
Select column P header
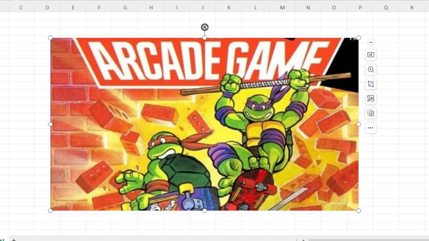[x=360, y=7]
